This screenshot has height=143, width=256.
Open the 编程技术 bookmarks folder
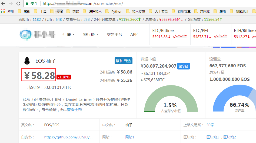coord(92,11)
